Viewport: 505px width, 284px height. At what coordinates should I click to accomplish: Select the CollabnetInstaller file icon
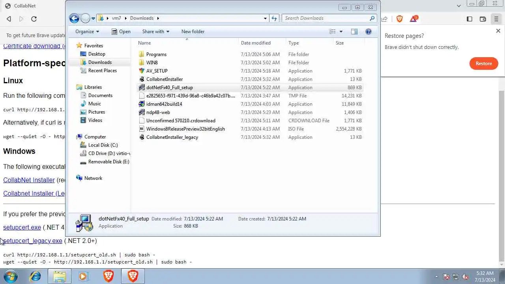click(x=142, y=79)
